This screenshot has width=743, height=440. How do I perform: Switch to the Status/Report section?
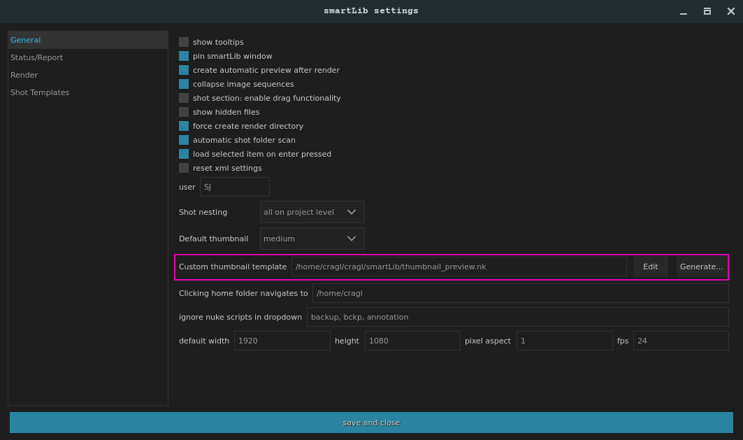coord(36,57)
